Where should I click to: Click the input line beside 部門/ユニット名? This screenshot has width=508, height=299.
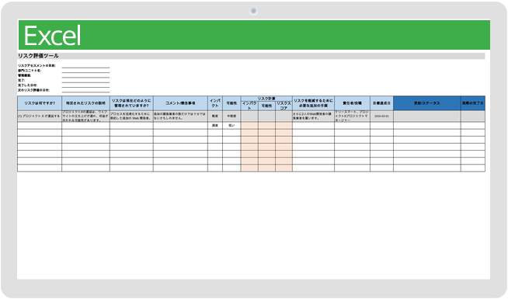pos(85,71)
